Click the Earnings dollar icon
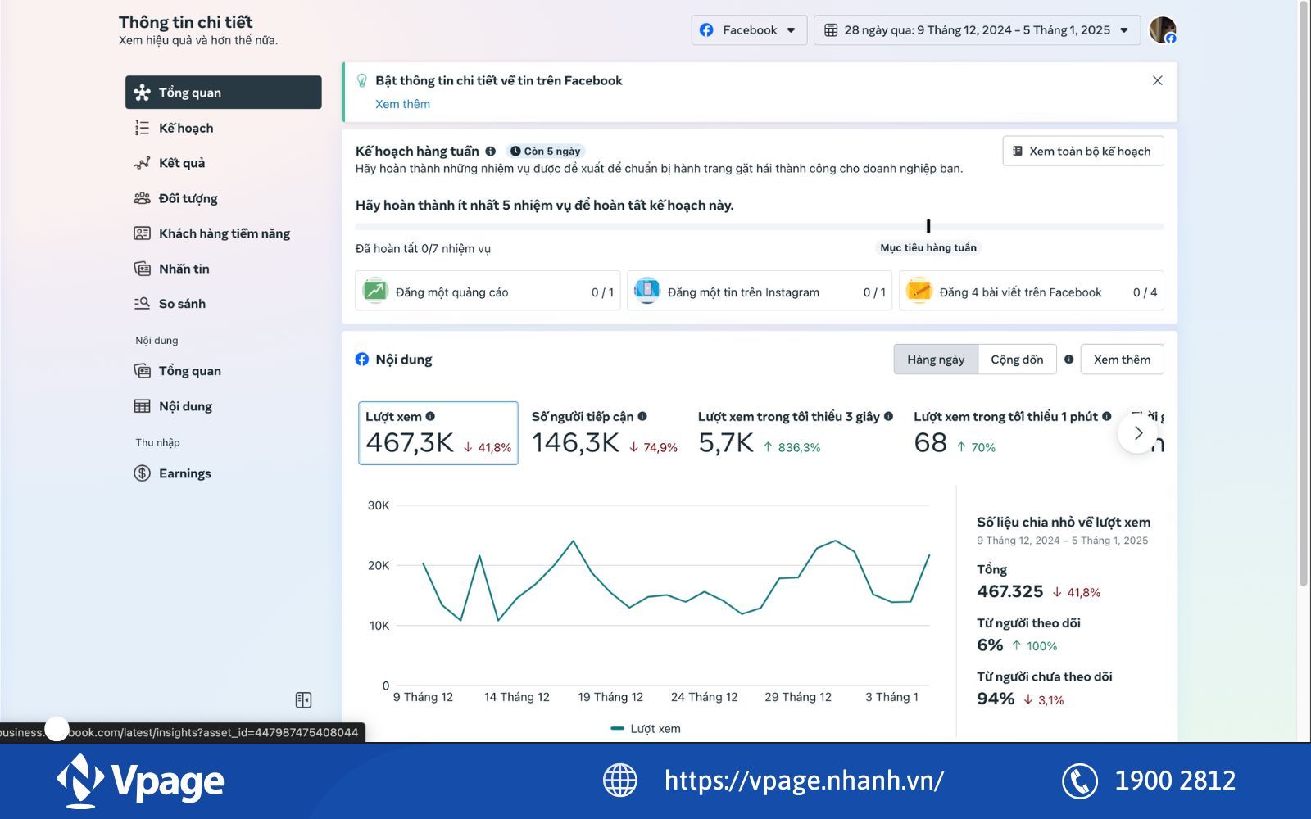1311x819 pixels. (x=142, y=473)
